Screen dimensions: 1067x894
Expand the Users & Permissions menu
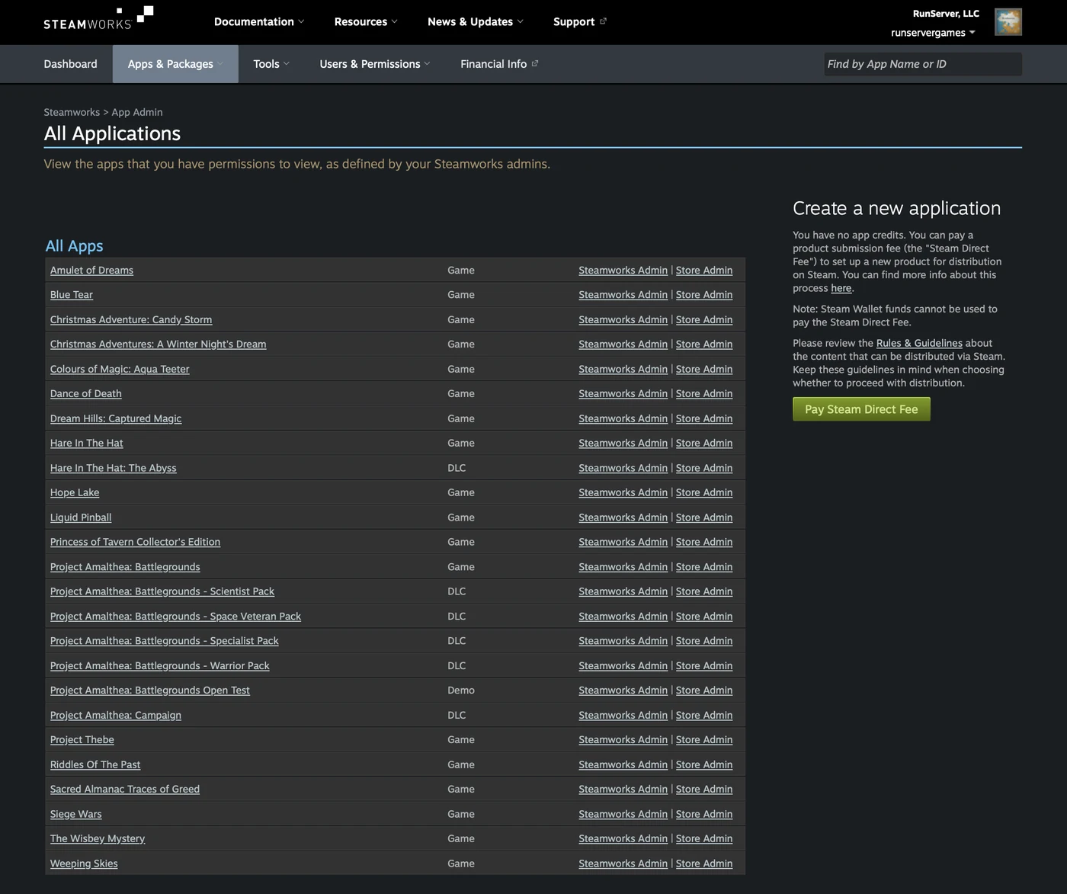[375, 64]
